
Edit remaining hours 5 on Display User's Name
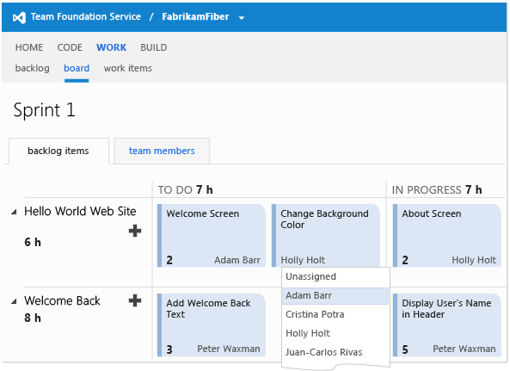405,349
